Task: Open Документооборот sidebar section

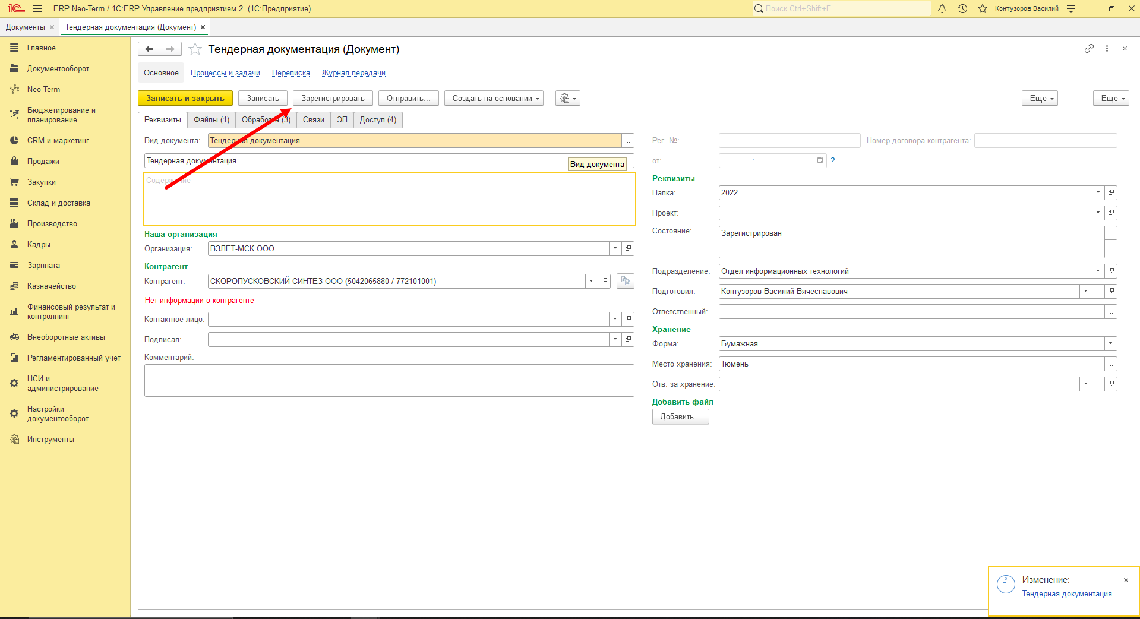Action: [x=58, y=68]
